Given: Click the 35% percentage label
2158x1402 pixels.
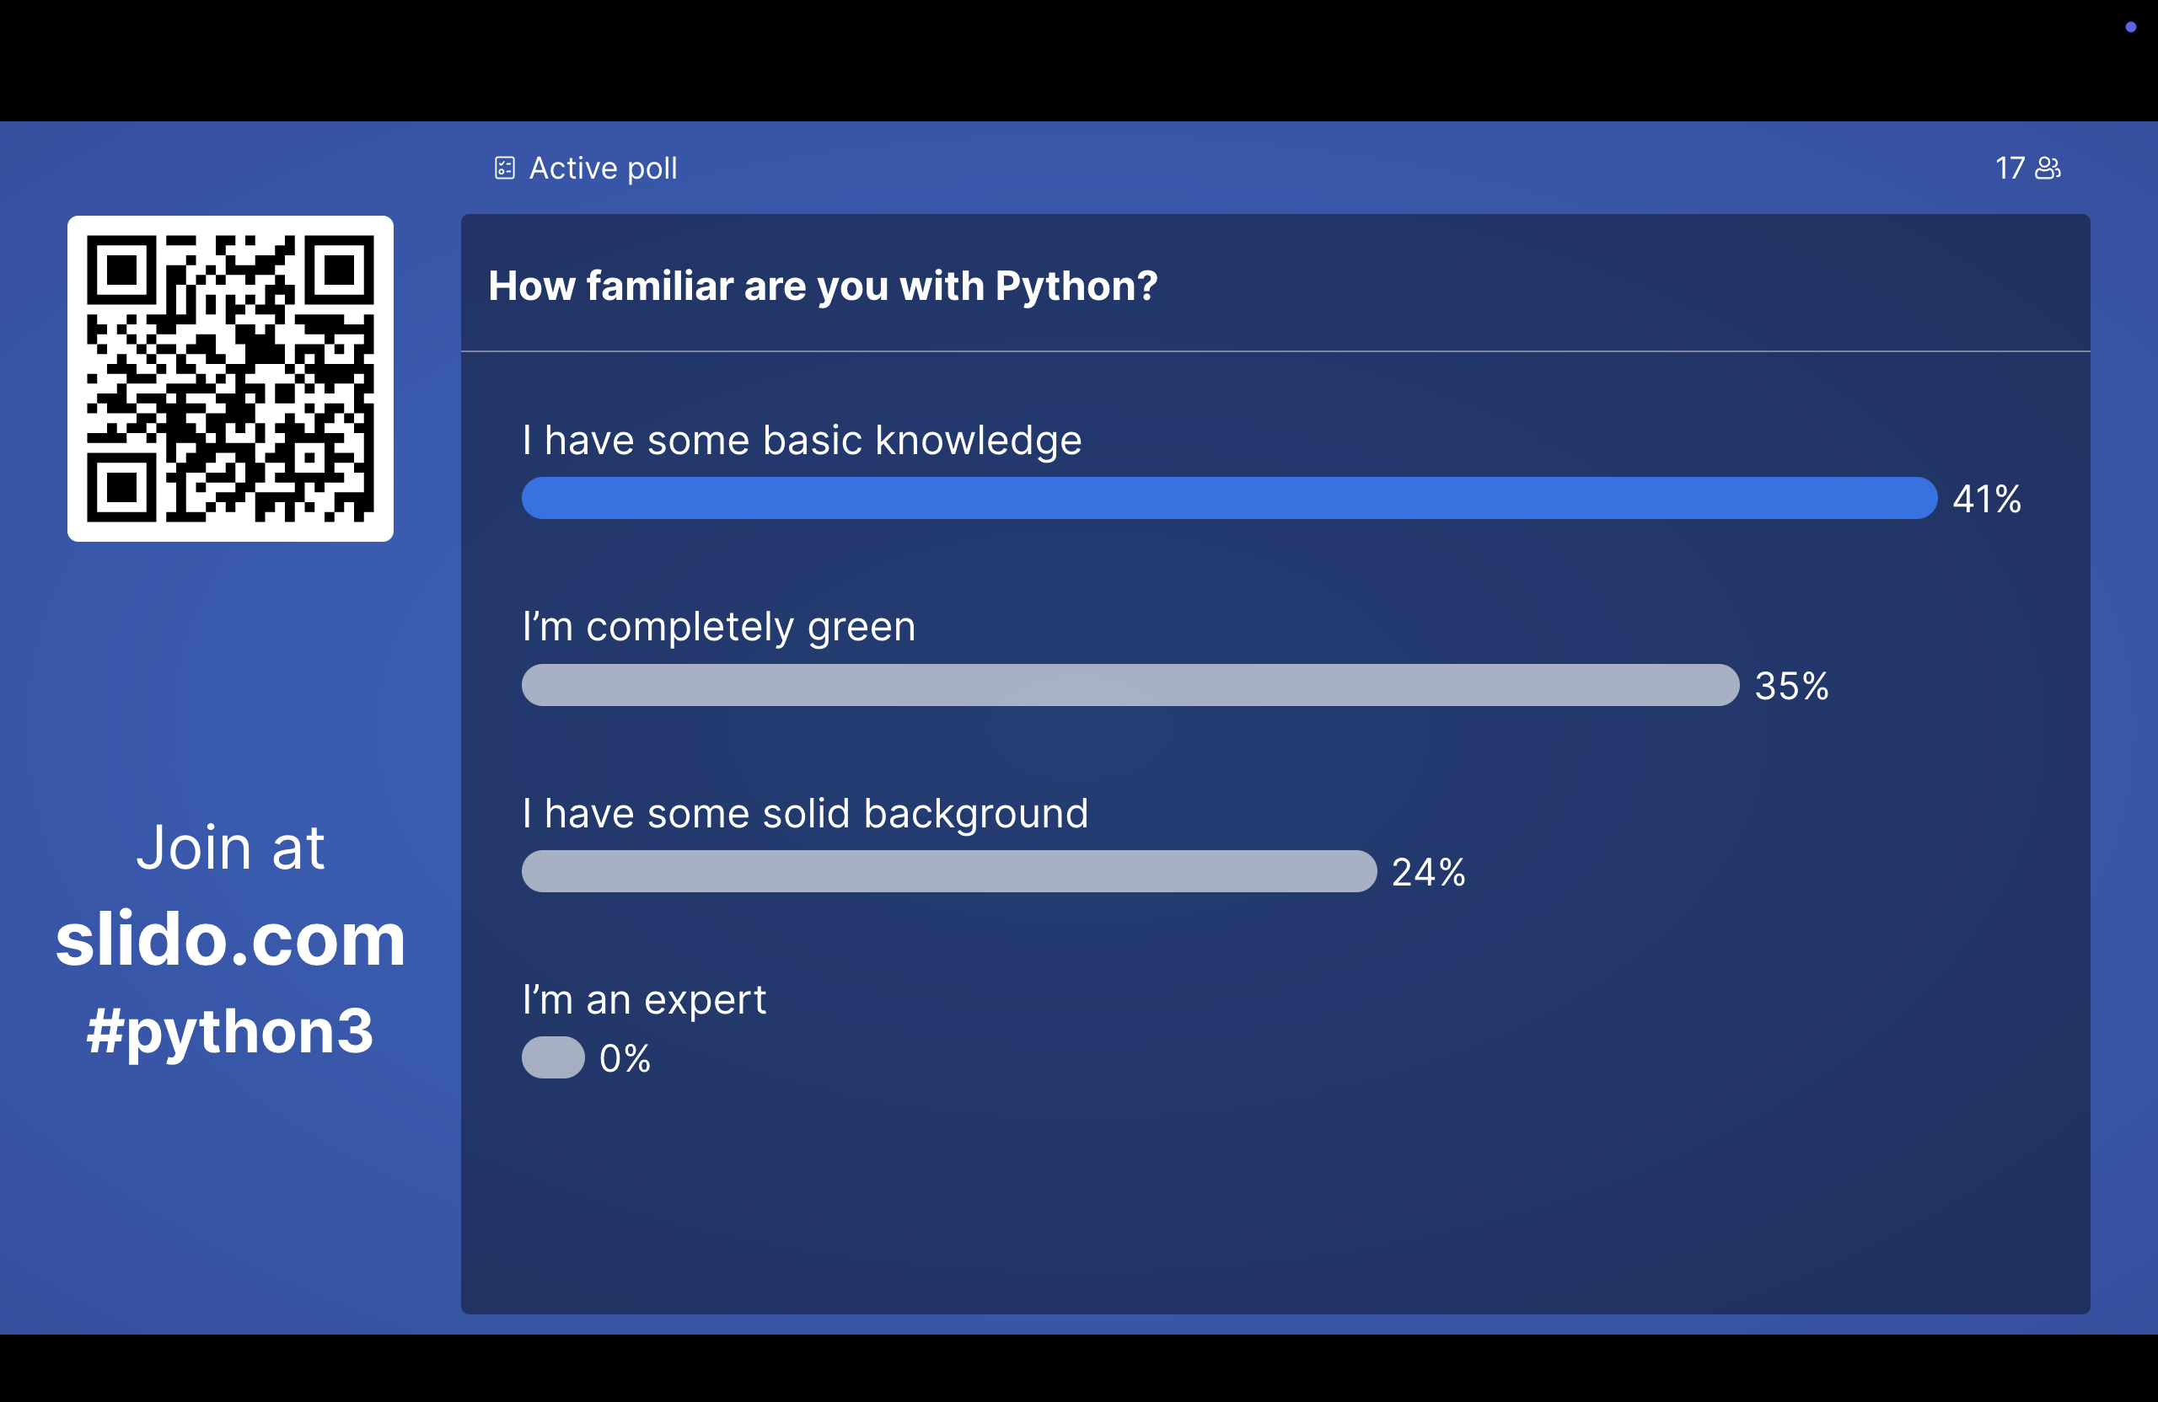Looking at the screenshot, I should 1791,686.
